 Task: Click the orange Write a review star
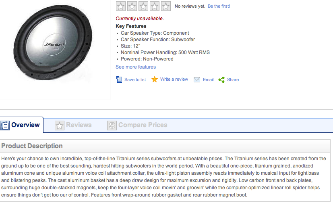[155, 80]
